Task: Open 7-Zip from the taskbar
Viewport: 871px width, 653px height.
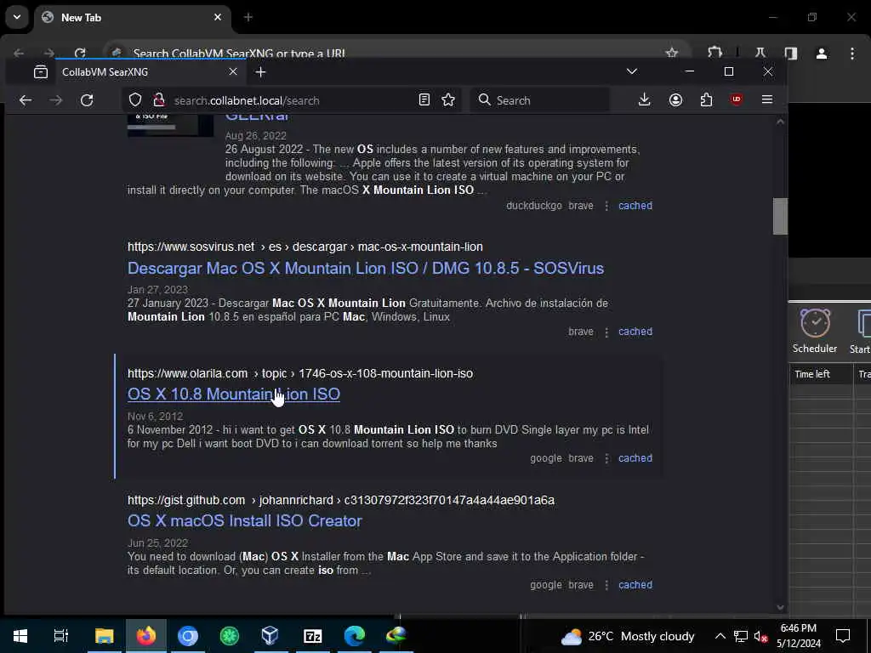Action: (x=313, y=636)
